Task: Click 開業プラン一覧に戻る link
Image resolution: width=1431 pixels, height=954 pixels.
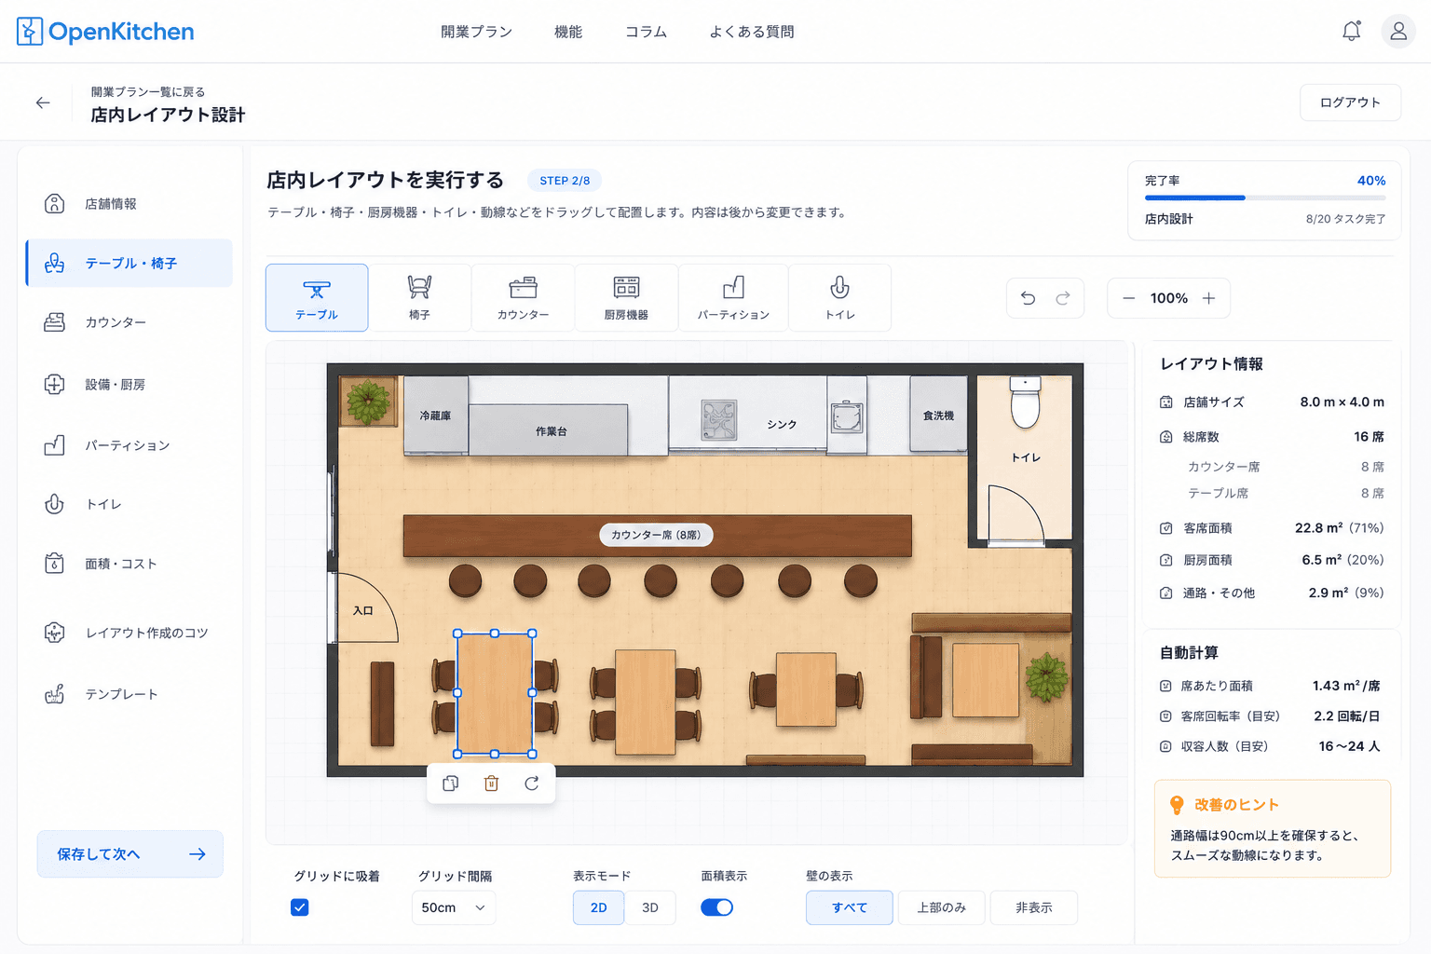Action: 148,91
